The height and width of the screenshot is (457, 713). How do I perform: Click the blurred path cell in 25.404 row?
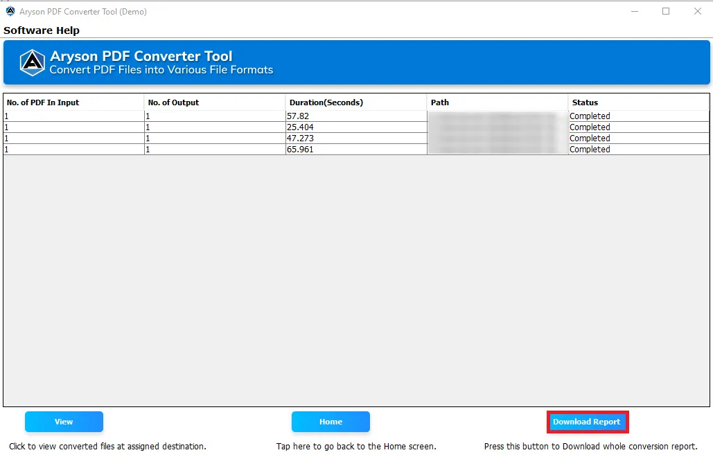[498, 127]
